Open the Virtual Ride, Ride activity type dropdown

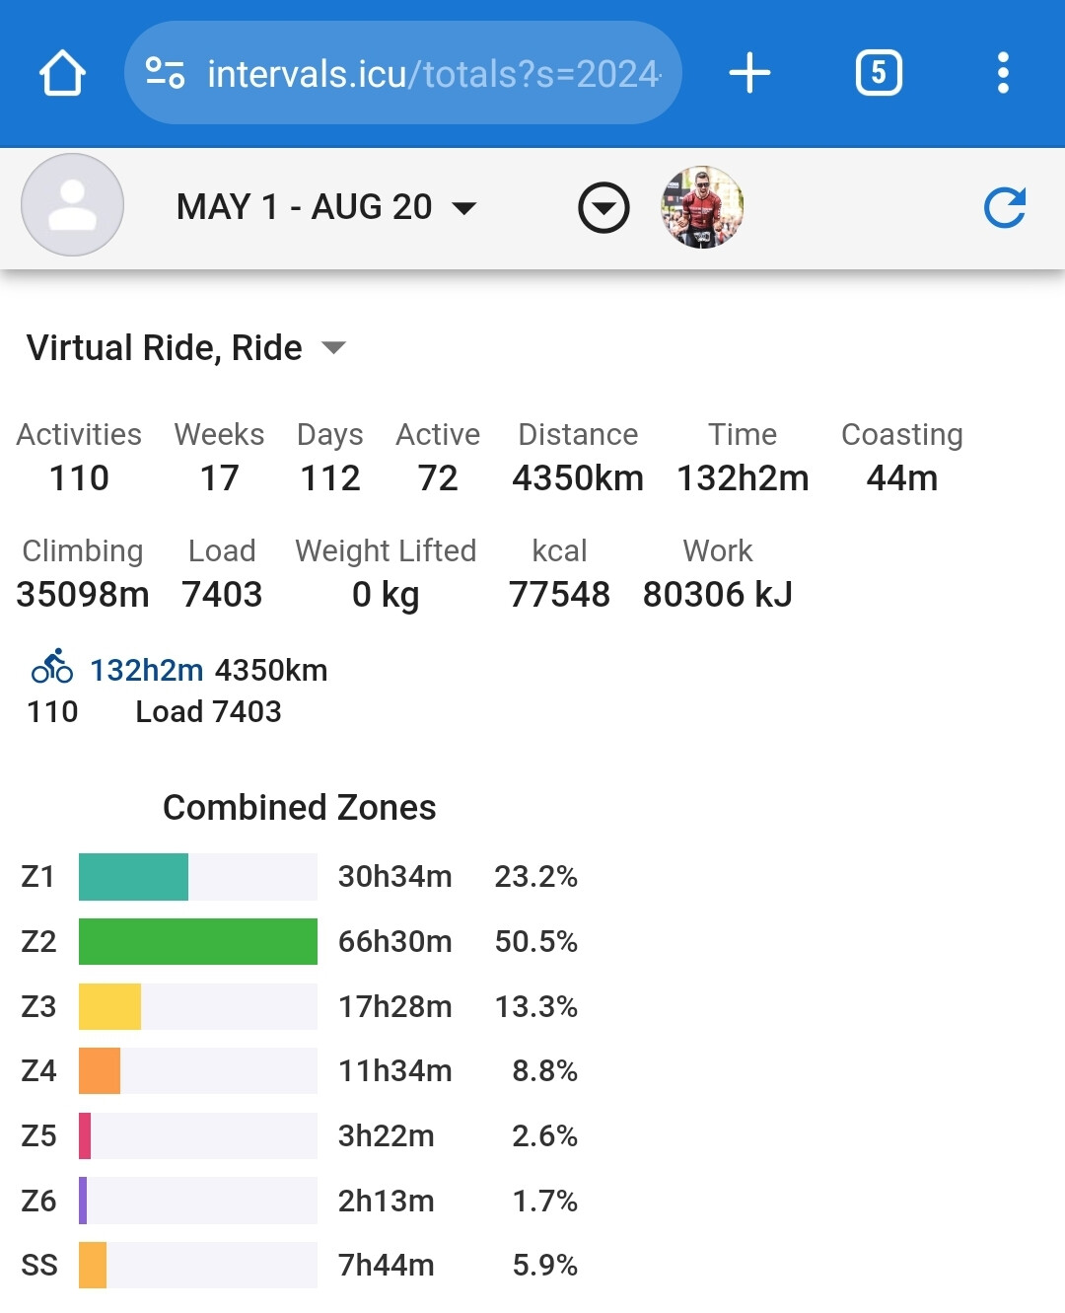tap(185, 348)
